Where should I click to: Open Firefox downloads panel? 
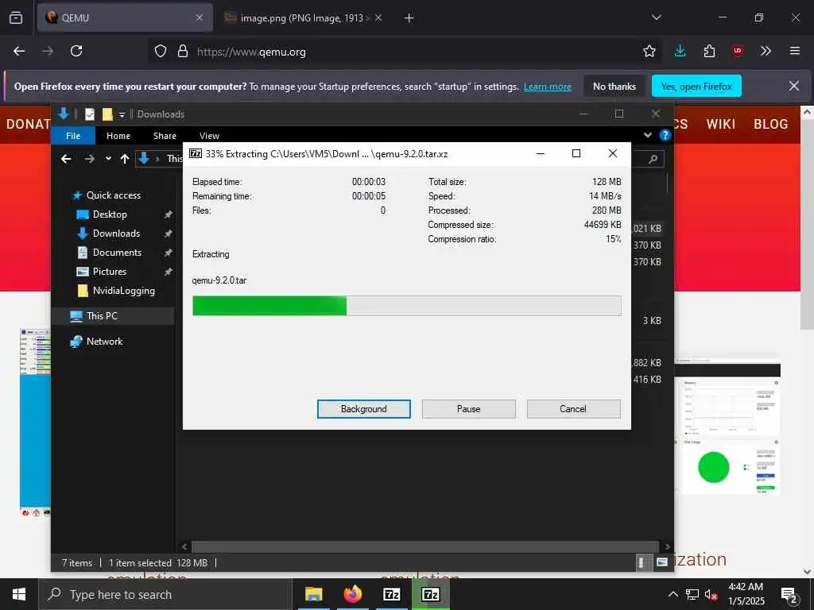point(680,51)
